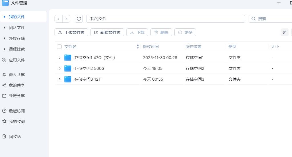The width and height of the screenshot is (292, 157).
Task: Click the date 2025-11-30 00:28
Action: click(160, 58)
